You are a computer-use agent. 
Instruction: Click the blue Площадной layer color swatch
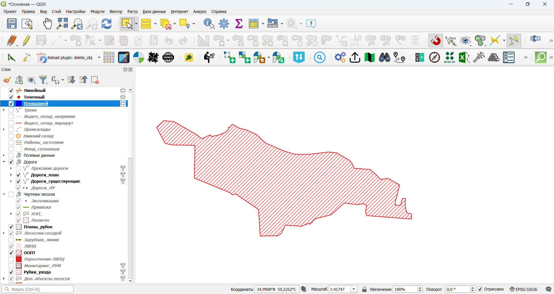[19, 103]
